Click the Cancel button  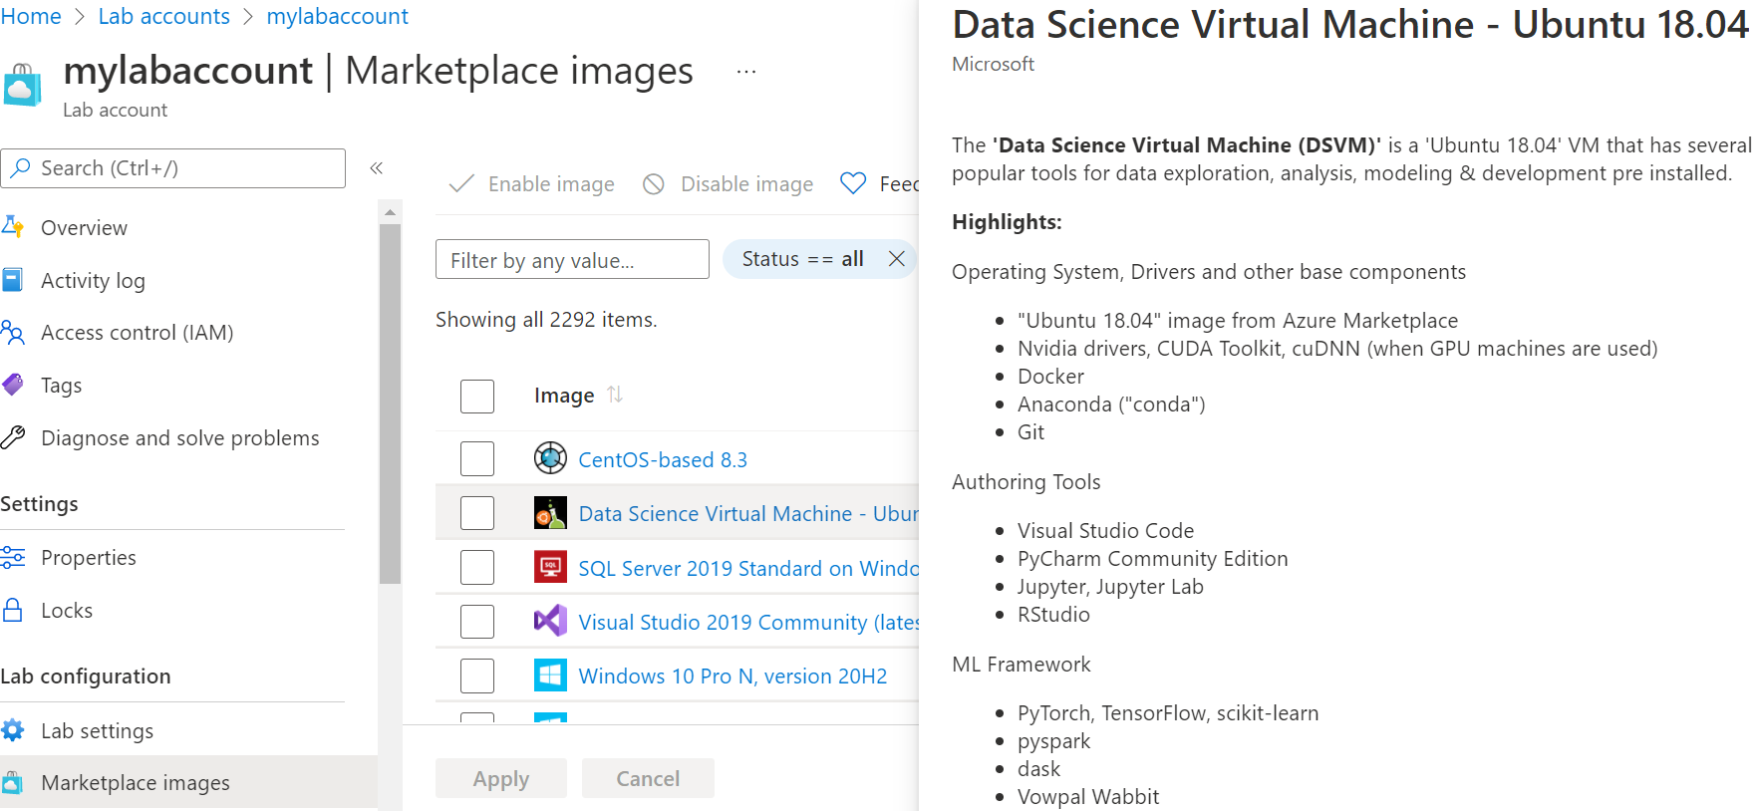click(x=648, y=778)
